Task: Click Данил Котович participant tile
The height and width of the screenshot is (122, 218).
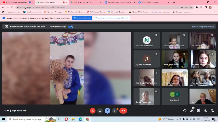Action: point(147,59)
